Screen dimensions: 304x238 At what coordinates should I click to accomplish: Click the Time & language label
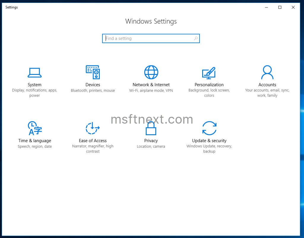coord(35,141)
